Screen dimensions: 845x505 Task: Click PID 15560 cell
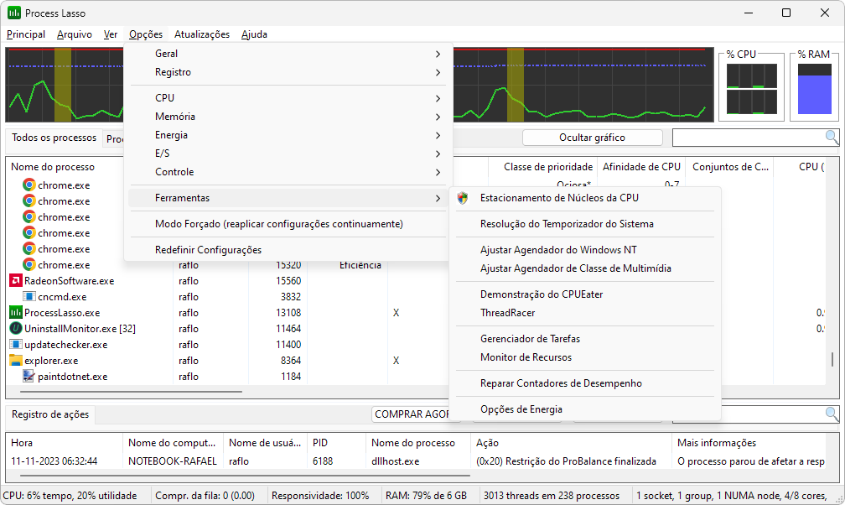coord(288,280)
